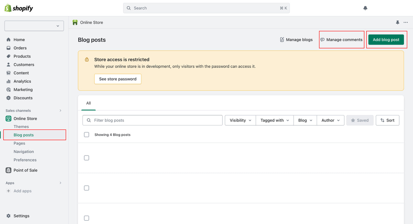Open the Visibility filter dropdown
413x224 pixels.
click(240, 120)
